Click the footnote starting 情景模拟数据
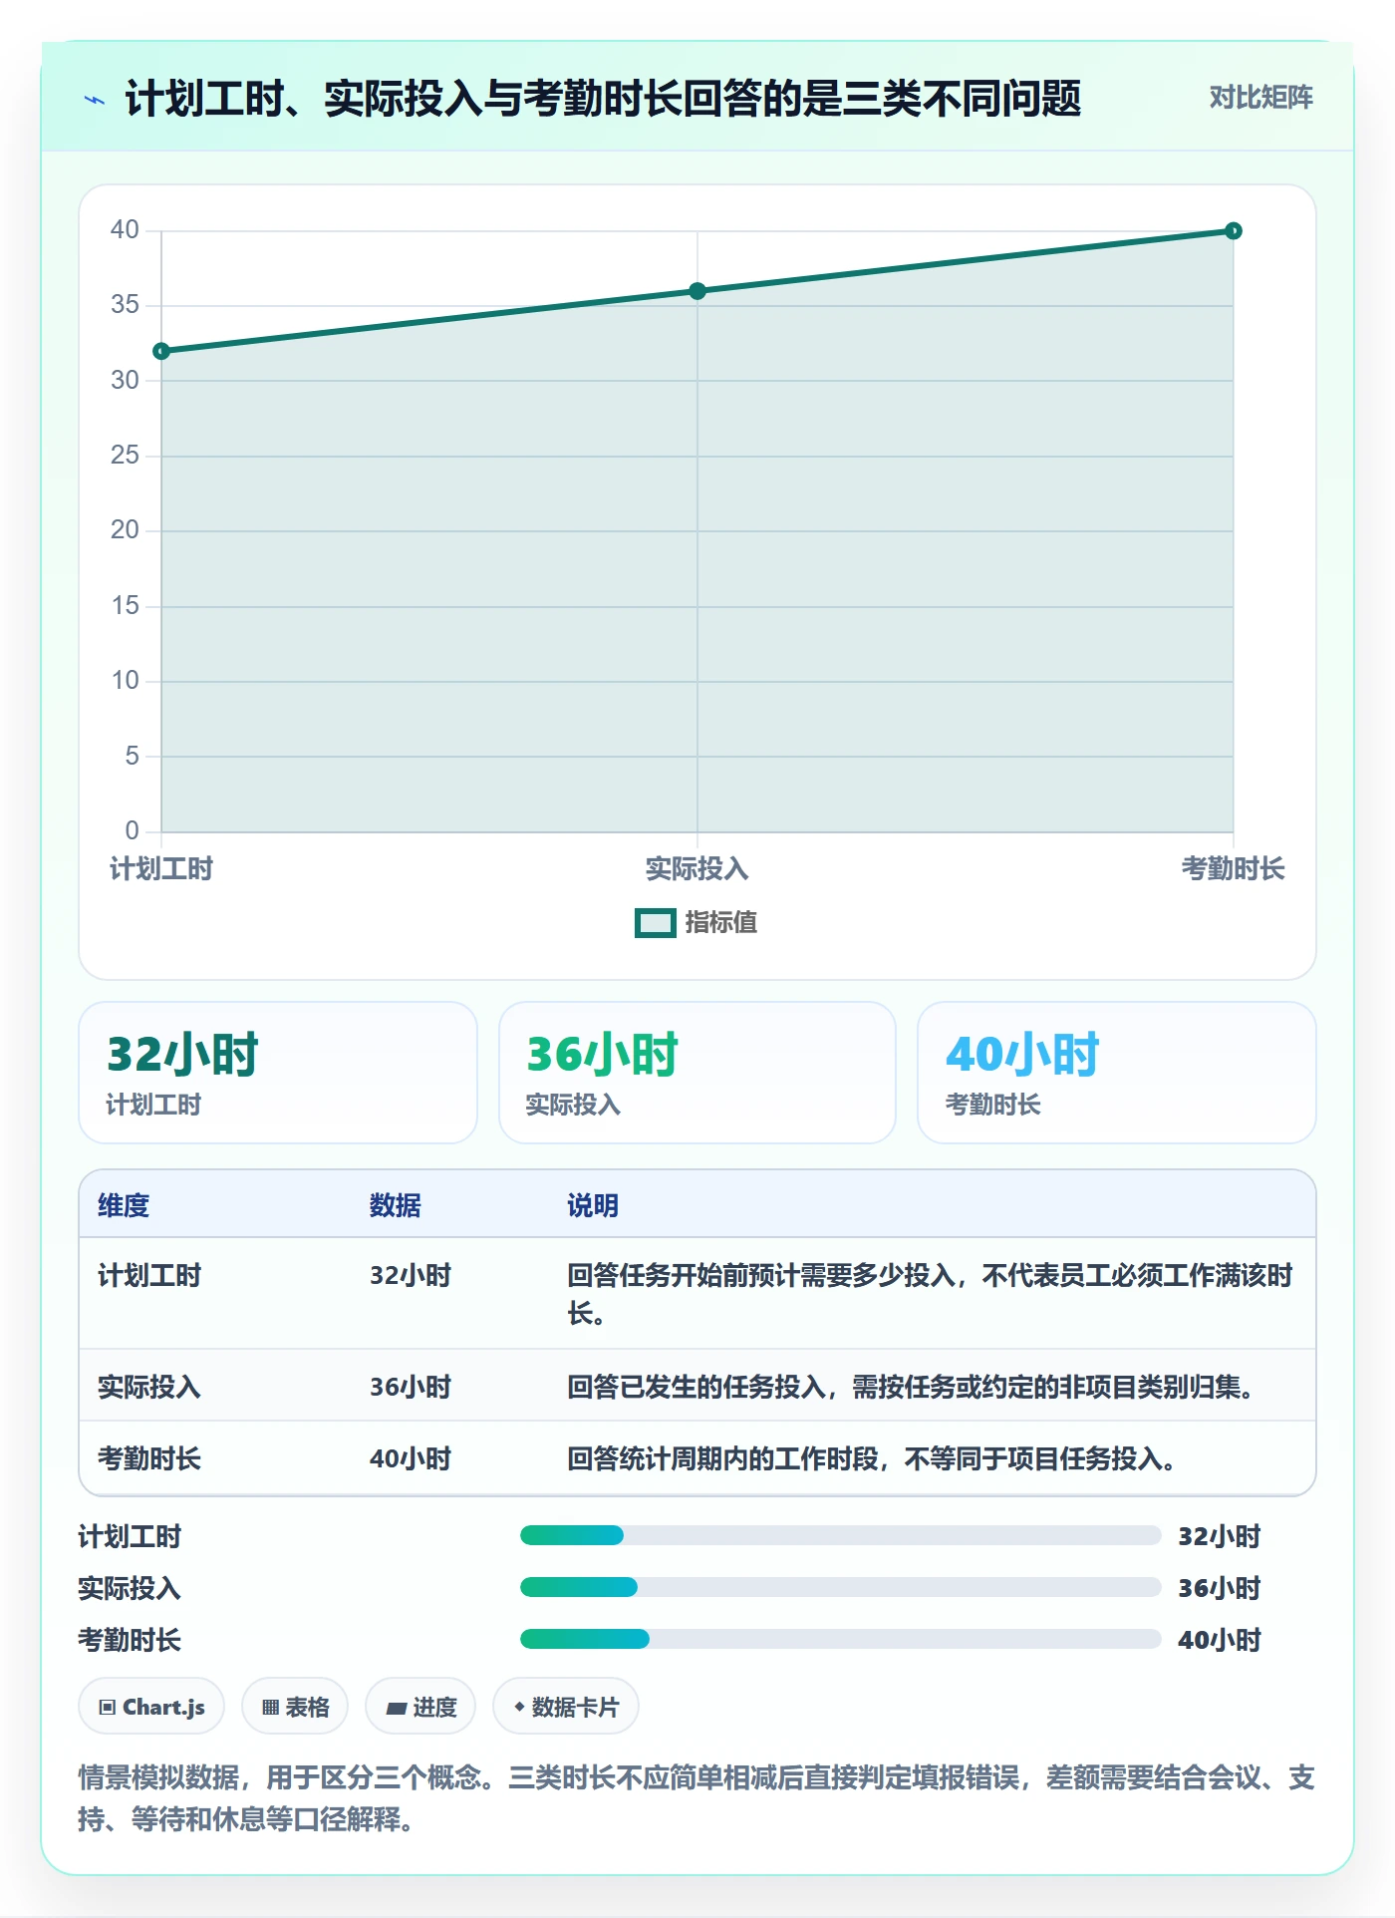 coord(697,1798)
